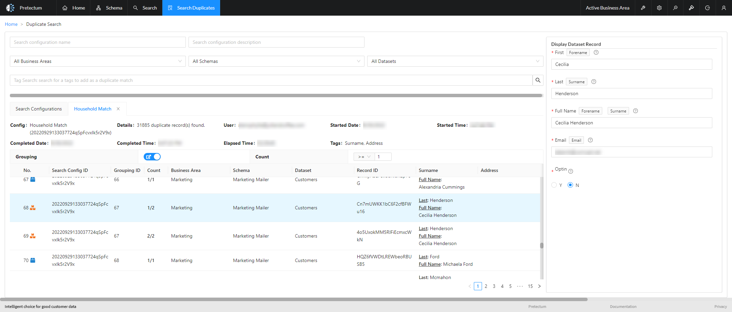Open the Privacy footer link

[720, 307]
